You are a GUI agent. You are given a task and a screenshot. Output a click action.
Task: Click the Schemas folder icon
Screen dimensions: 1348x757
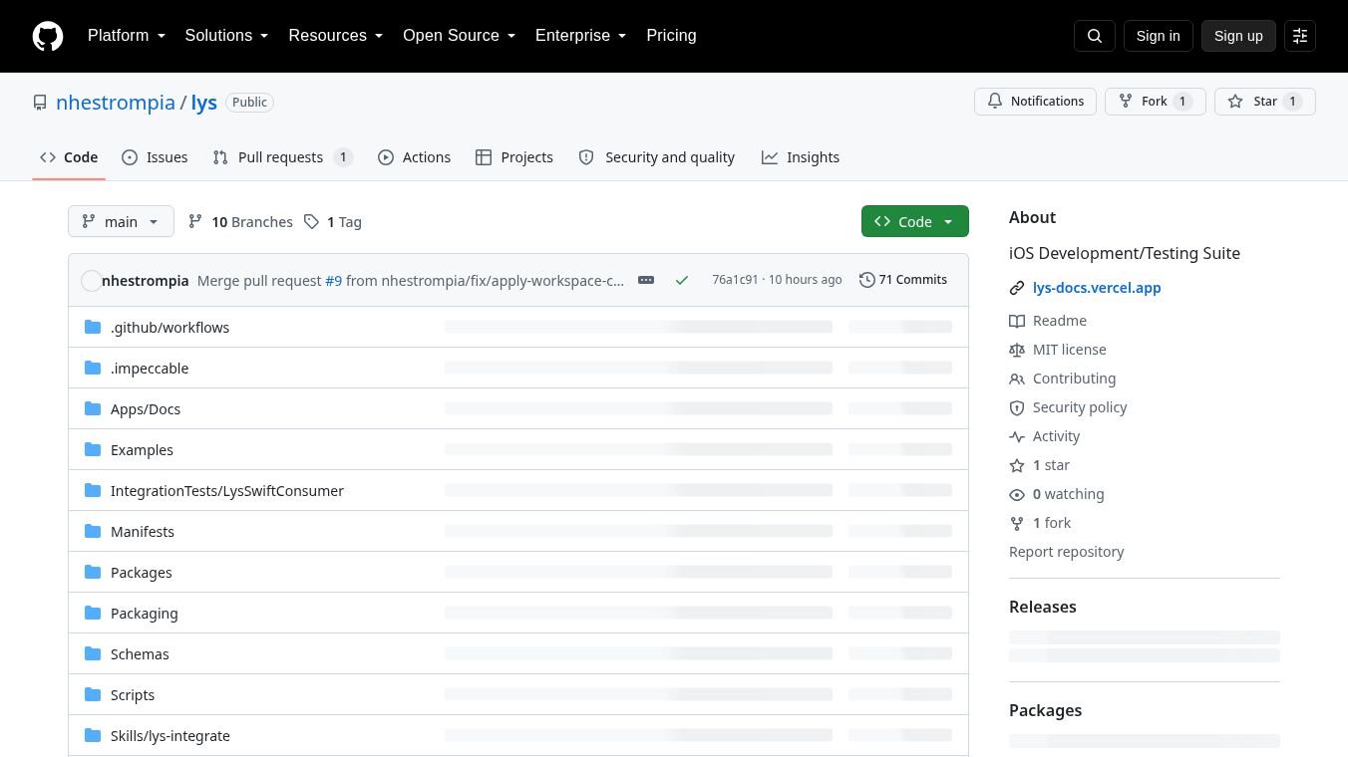(x=93, y=653)
